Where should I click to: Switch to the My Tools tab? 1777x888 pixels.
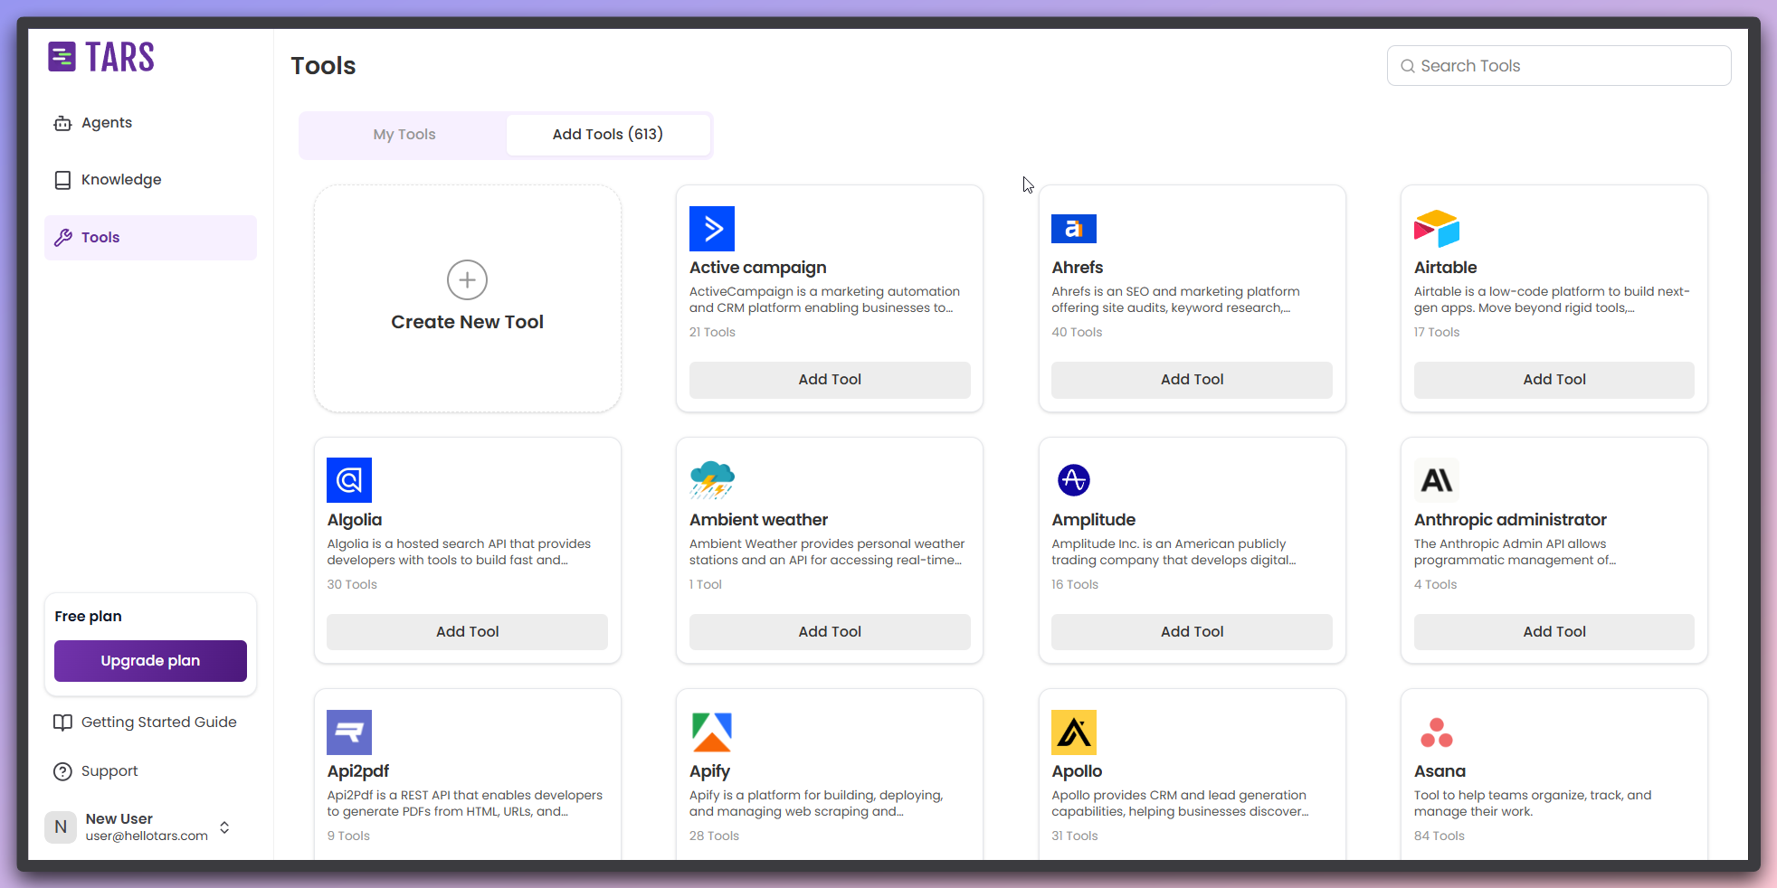(404, 135)
